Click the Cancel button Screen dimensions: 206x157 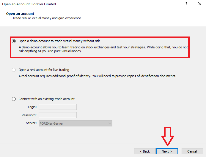coord(192,151)
